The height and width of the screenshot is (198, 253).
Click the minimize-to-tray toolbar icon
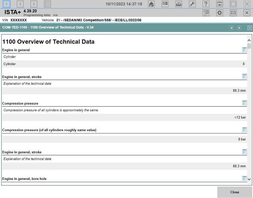220,4
